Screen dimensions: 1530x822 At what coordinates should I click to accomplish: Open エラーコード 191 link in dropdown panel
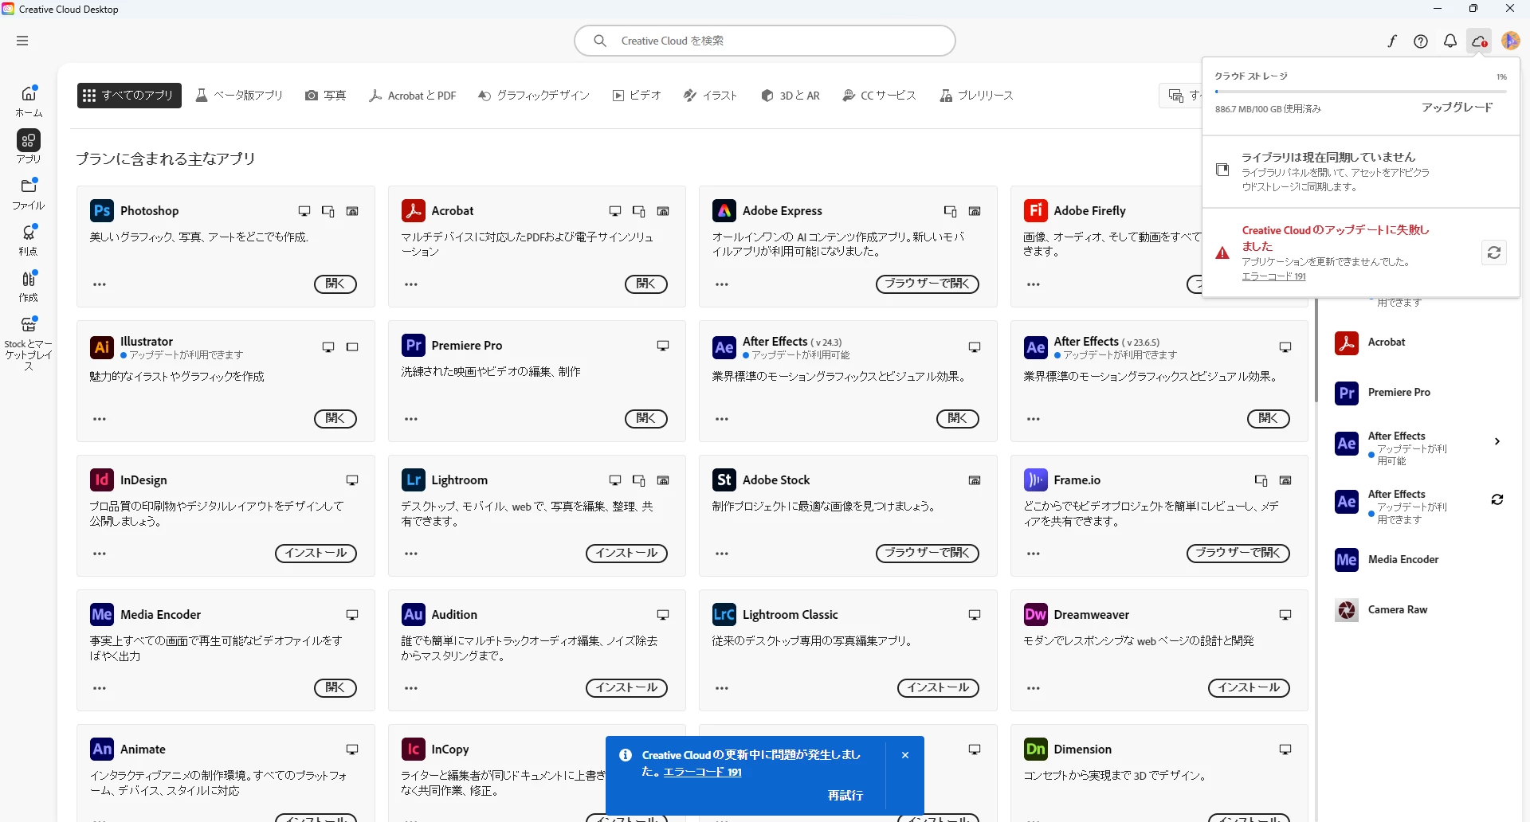1273,276
